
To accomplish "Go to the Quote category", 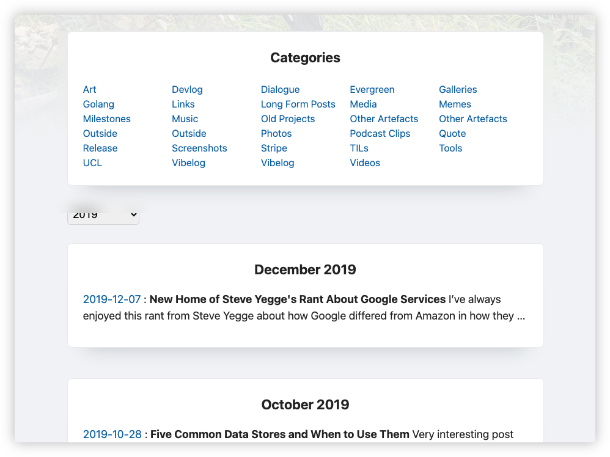I will point(452,134).
